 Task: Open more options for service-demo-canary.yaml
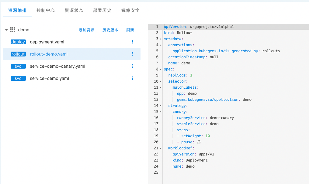133,66
